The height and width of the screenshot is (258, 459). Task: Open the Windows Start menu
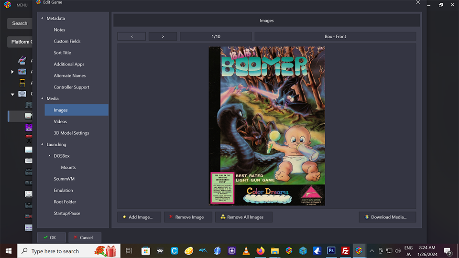point(9,251)
